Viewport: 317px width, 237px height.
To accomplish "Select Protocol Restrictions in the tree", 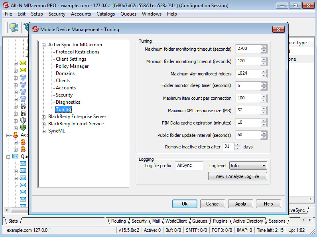I will 78,52.
